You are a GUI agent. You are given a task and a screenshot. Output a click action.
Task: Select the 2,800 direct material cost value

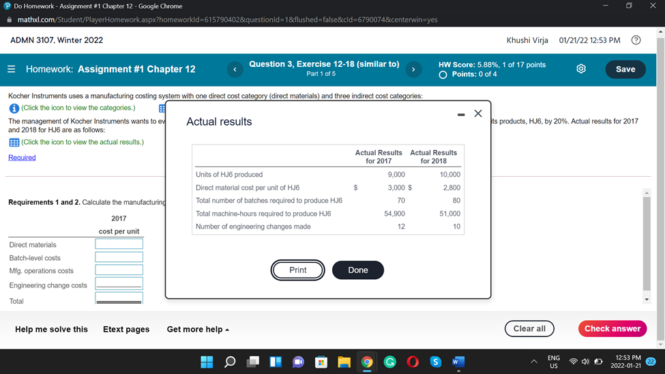click(452, 188)
